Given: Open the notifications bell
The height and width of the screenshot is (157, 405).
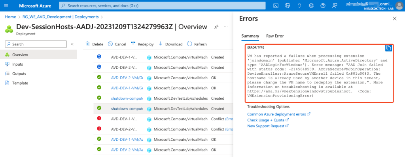Looking at the screenshot, I should point(300,6).
